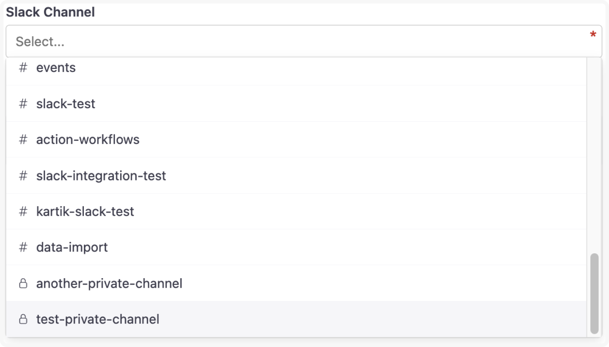609x347 pixels.
Task: Click the hash icon beside events
Action: click(23, 68)
